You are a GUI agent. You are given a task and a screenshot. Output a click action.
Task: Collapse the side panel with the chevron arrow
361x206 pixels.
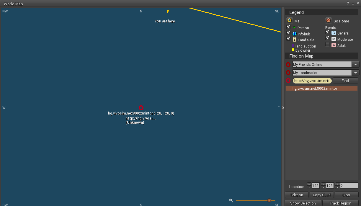coord(283,108)
